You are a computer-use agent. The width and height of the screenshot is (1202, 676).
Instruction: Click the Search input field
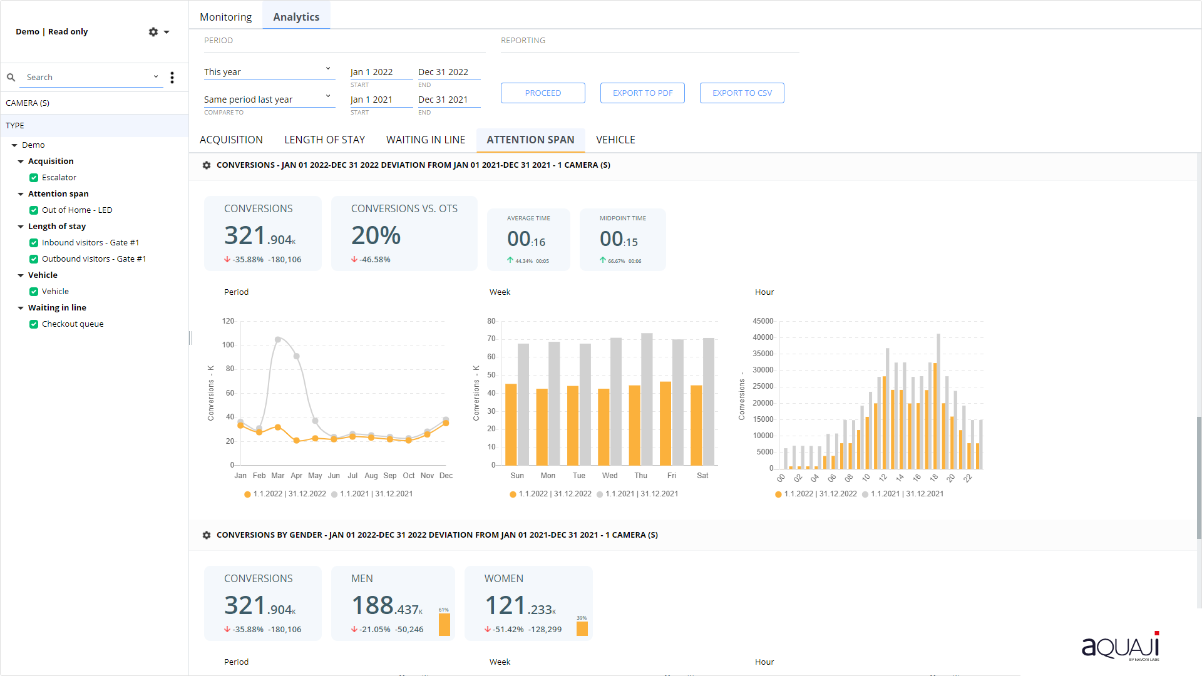tap(86, 77)
